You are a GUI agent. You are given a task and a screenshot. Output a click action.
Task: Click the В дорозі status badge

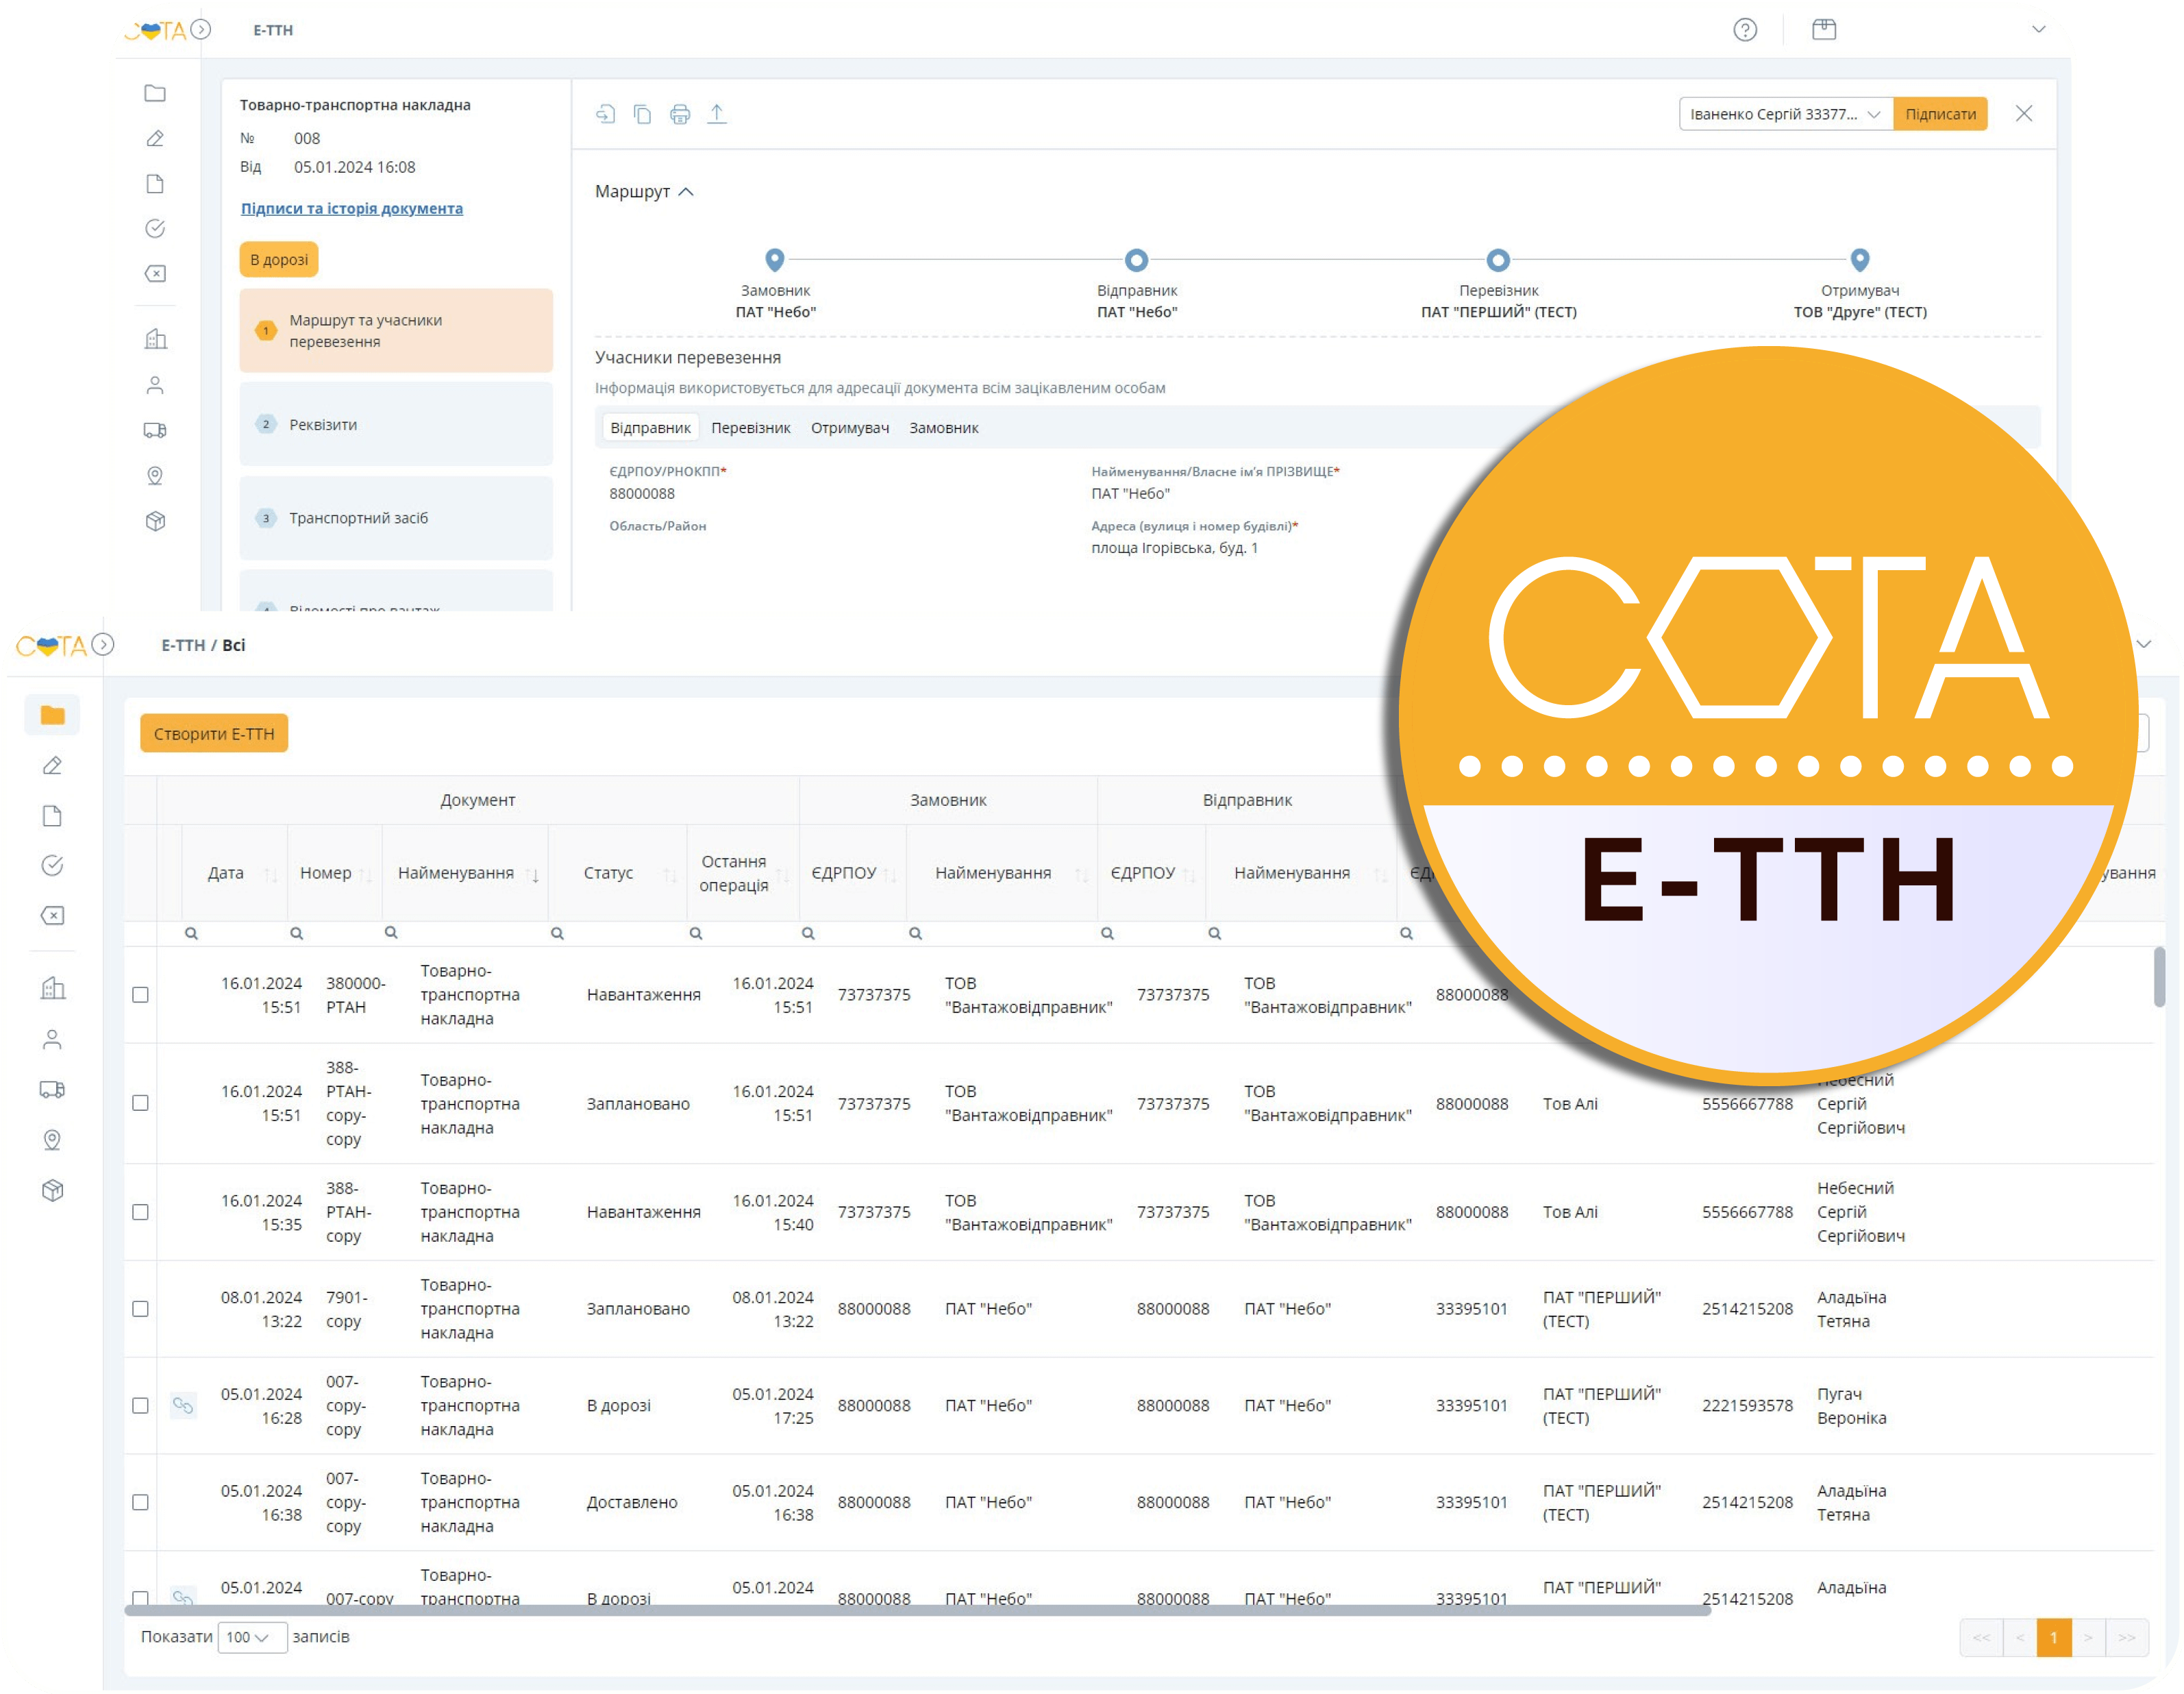pyautogui.click(x=279, y=259)
